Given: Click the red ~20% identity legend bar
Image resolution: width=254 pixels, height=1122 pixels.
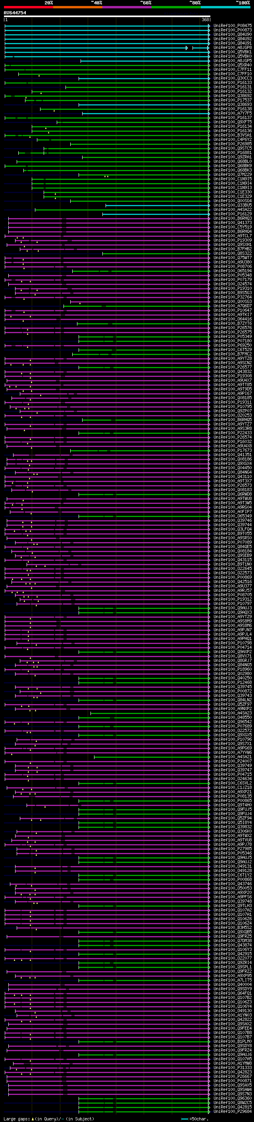Looking at the screenshot, I should 28,7.
